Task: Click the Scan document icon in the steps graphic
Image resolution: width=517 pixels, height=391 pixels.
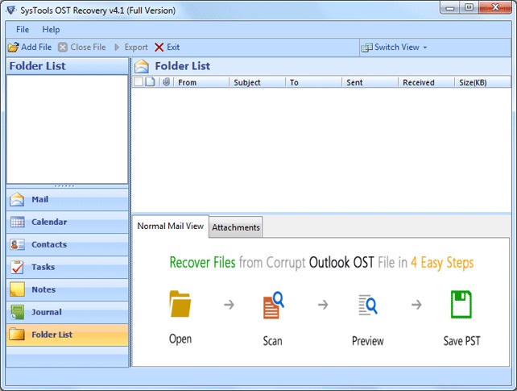Action: coord(273,306)
